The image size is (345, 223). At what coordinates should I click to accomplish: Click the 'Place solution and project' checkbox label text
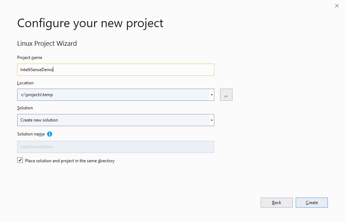pos(70,161)
